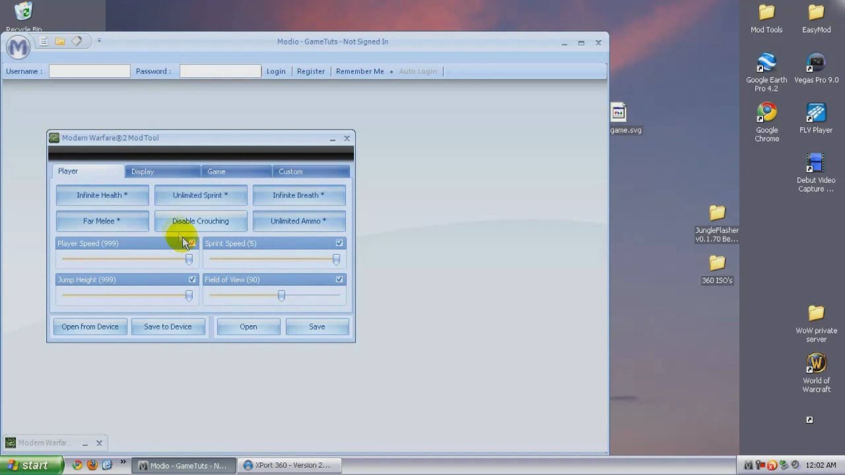Focus the Password input field

[220, 71]
